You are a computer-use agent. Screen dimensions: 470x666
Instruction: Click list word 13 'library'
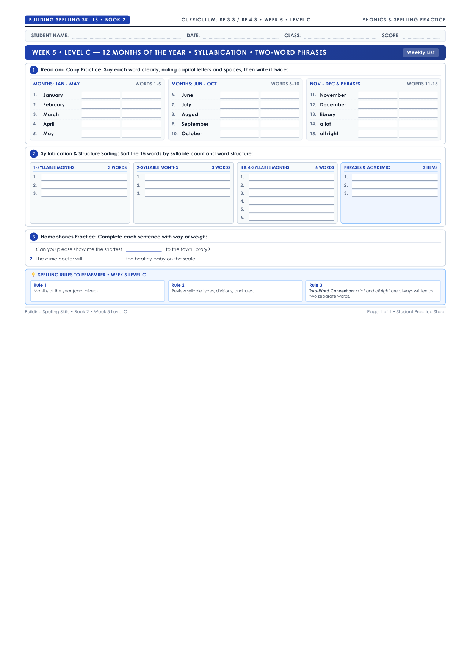[328, 115]
